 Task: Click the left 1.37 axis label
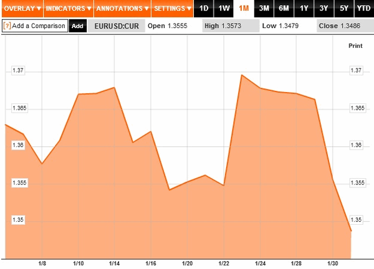point(18,70)
